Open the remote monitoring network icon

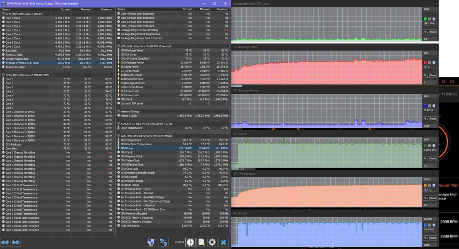164,242
